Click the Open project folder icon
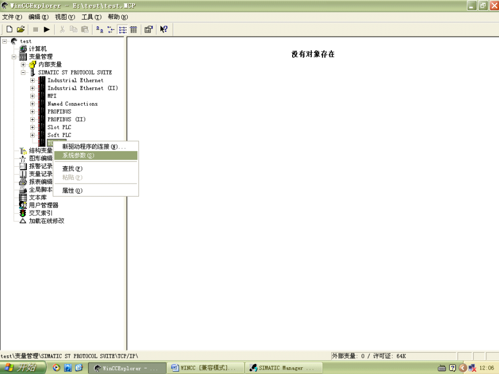The image size is (499, 374). coord(21,30)
